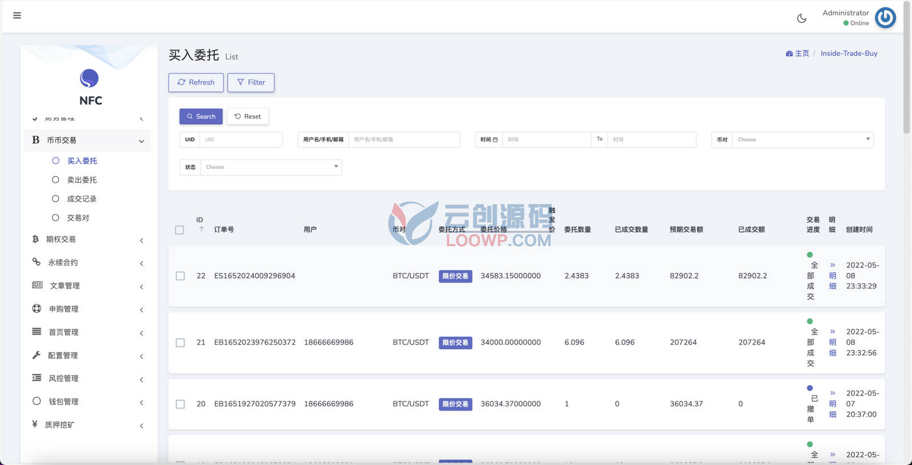This screenshot has width=912, height=465.
Task: Focus the end time field after To
Action: pyautogui.click(x=652, y=140)
